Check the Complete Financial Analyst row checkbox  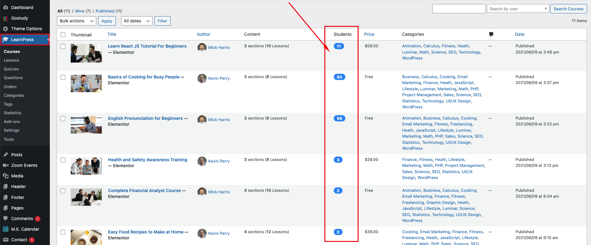coord(63,191)
